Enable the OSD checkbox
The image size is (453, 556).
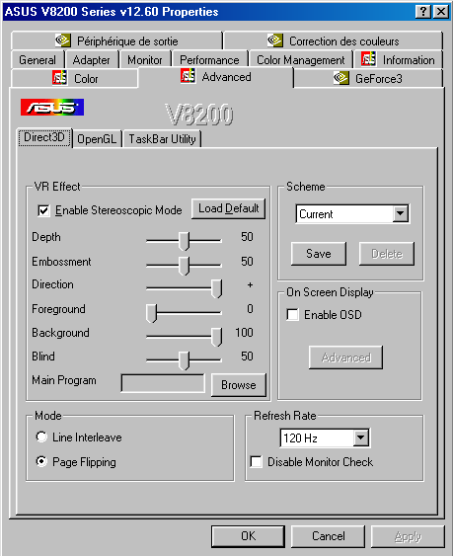(292, 314)
